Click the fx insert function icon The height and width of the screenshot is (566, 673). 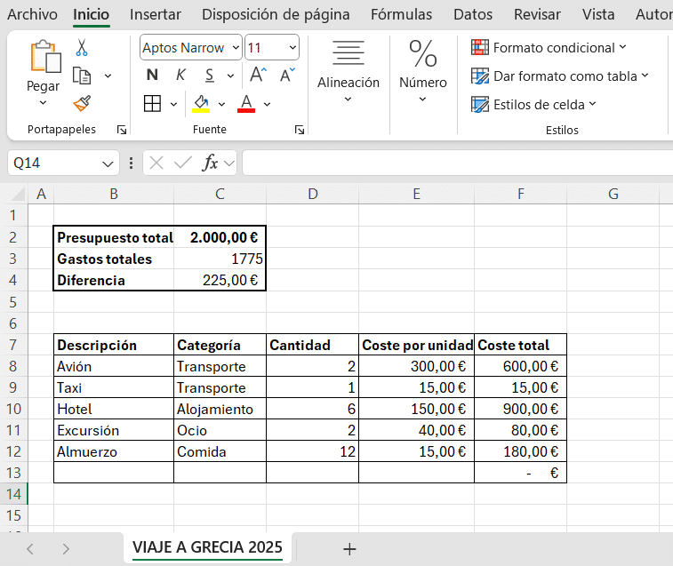[x=211, y=163]
